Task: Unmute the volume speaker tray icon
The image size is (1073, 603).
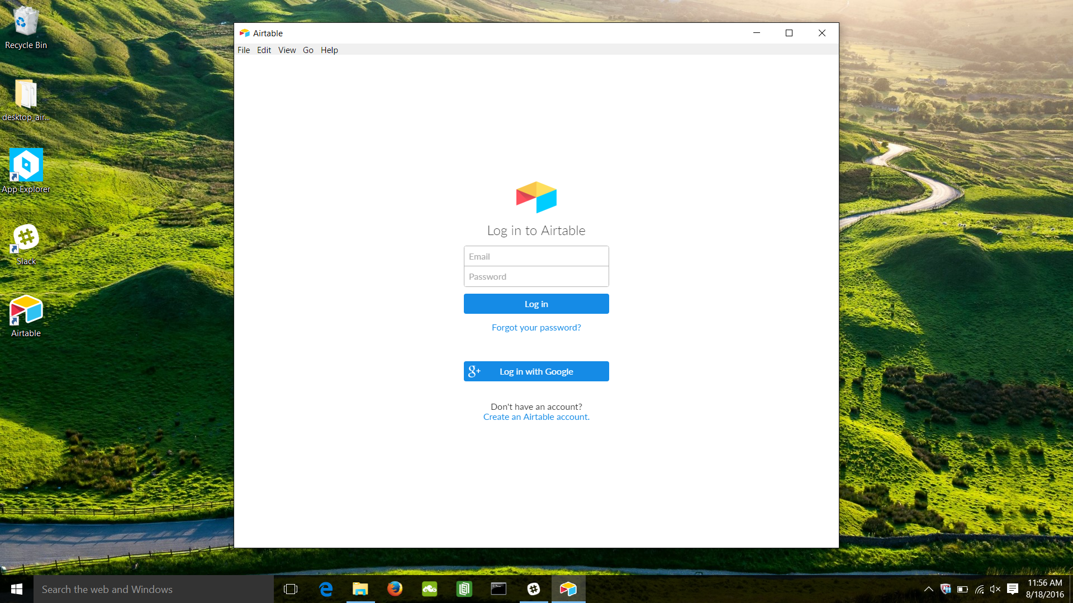Action: (995, 589)
